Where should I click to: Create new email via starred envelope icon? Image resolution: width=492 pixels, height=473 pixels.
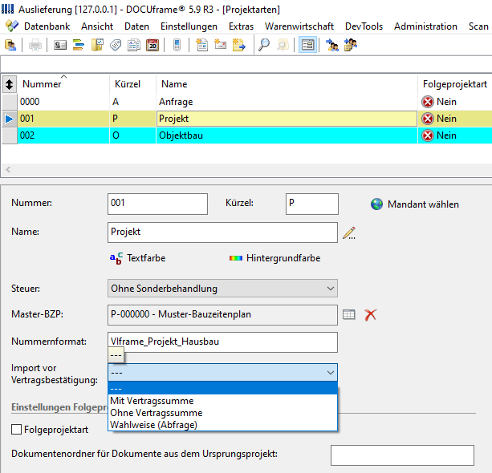[220, 45]
